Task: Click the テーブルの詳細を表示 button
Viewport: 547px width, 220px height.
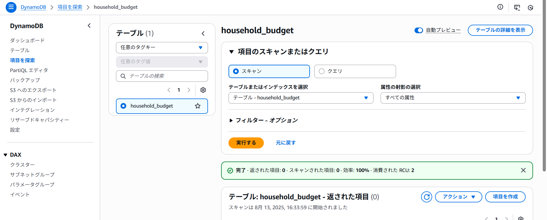Action: tap(500, 30)
